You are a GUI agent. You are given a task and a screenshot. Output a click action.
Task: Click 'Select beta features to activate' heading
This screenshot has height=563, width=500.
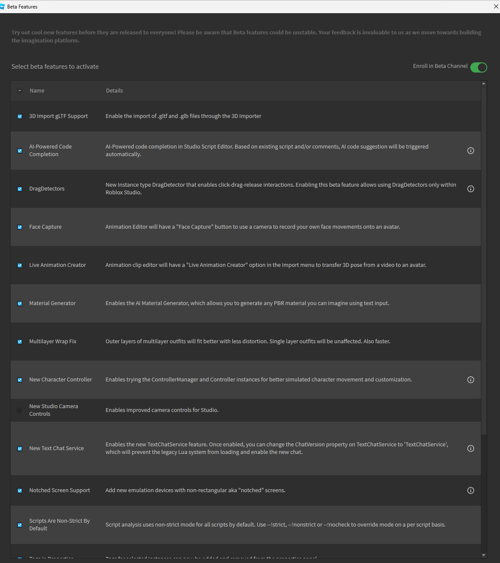tap(55, 67)
